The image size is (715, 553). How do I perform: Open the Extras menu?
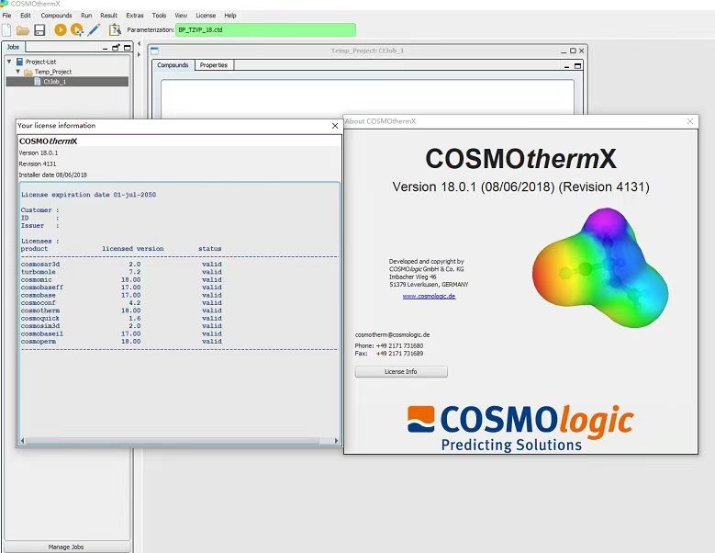135,16
